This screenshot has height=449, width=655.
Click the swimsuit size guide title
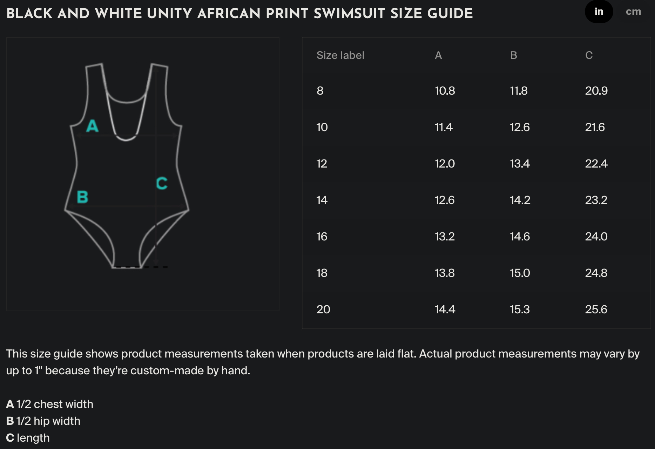pyautogui.click(x=239, y=14)
